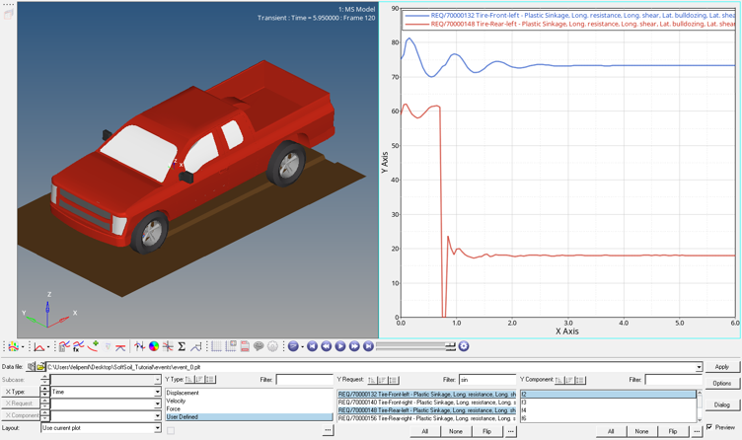The image size is (742, 440).
Task: Click the animation settings icon right of slider
Action: click(x=464, y=346)
